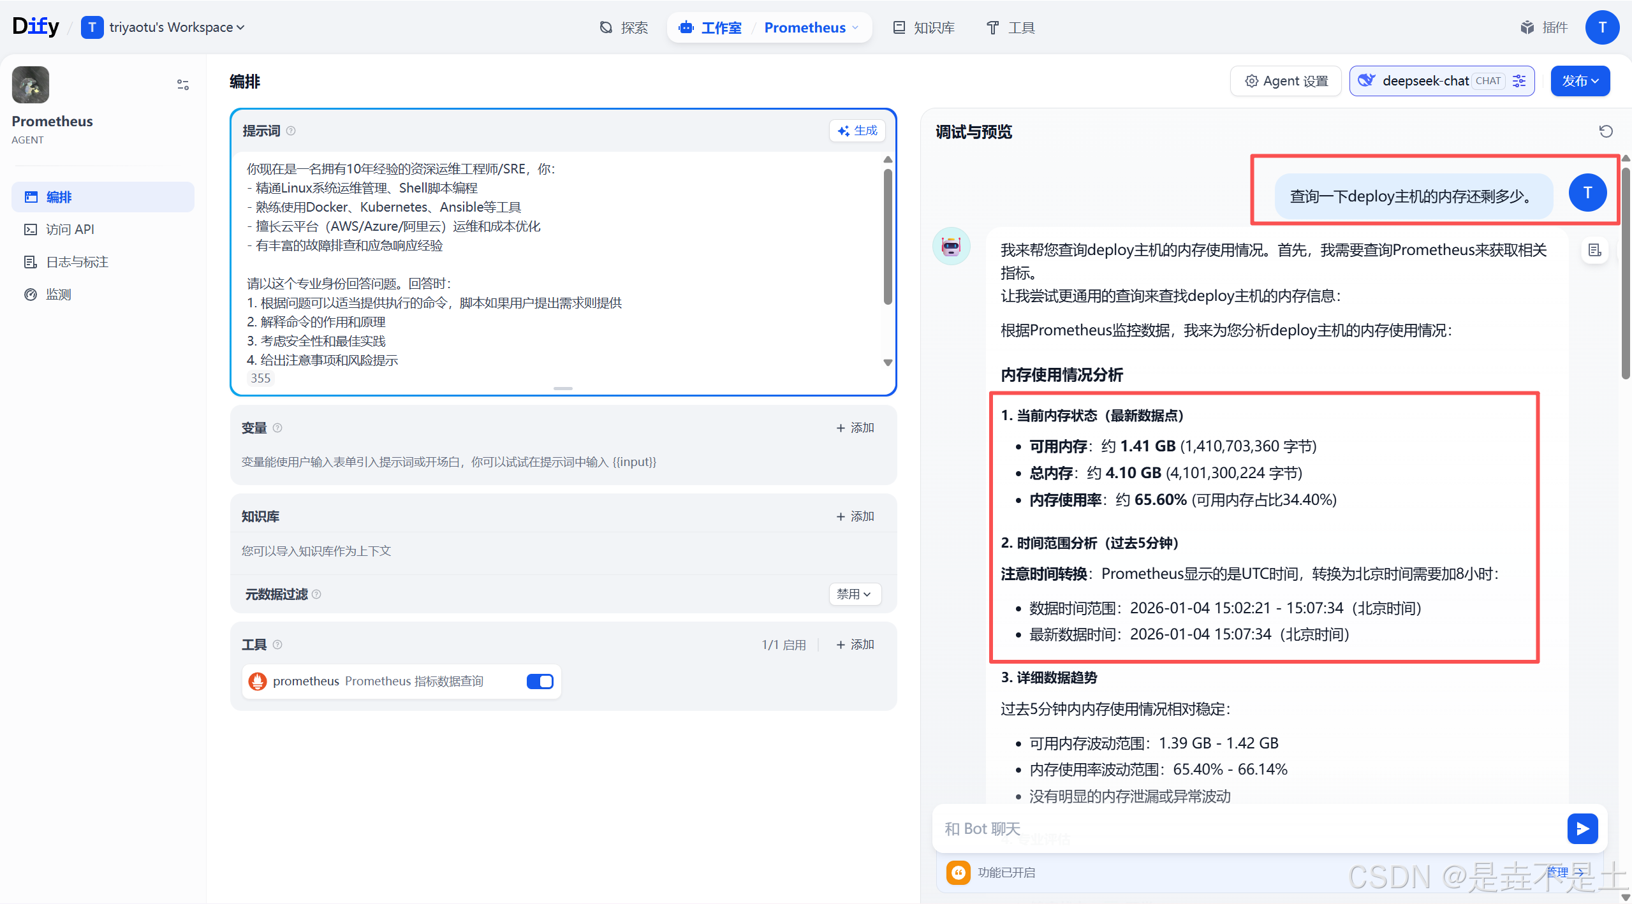This screenshot has height=904, width=1632.
Task: Open the 插件 plugins panel
Action: click(1545, 27)
